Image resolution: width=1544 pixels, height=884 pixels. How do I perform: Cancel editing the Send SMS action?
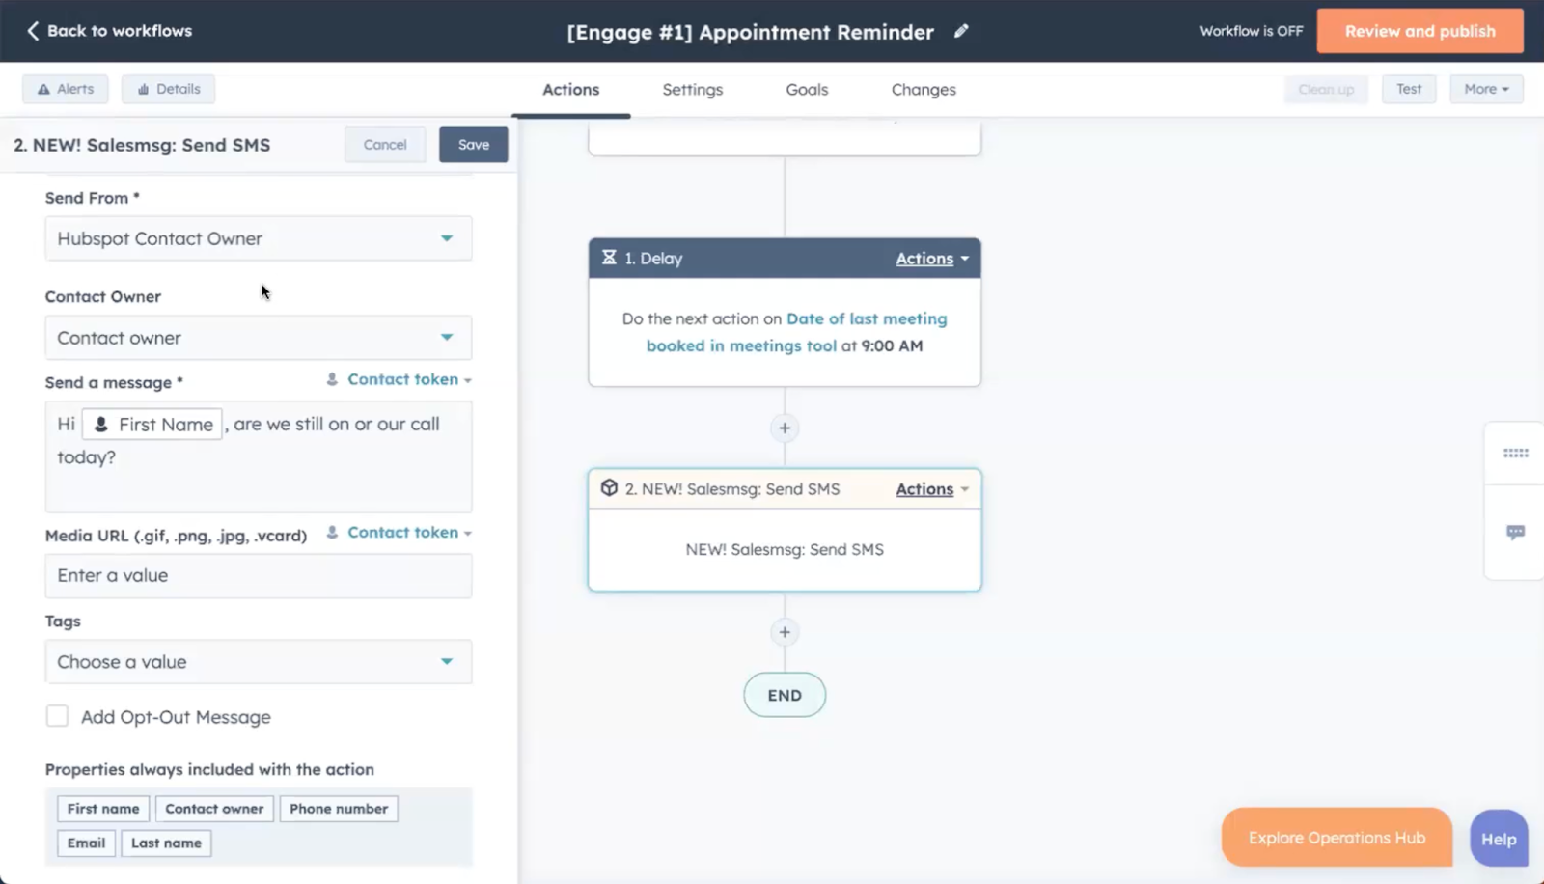coord(385,145)
